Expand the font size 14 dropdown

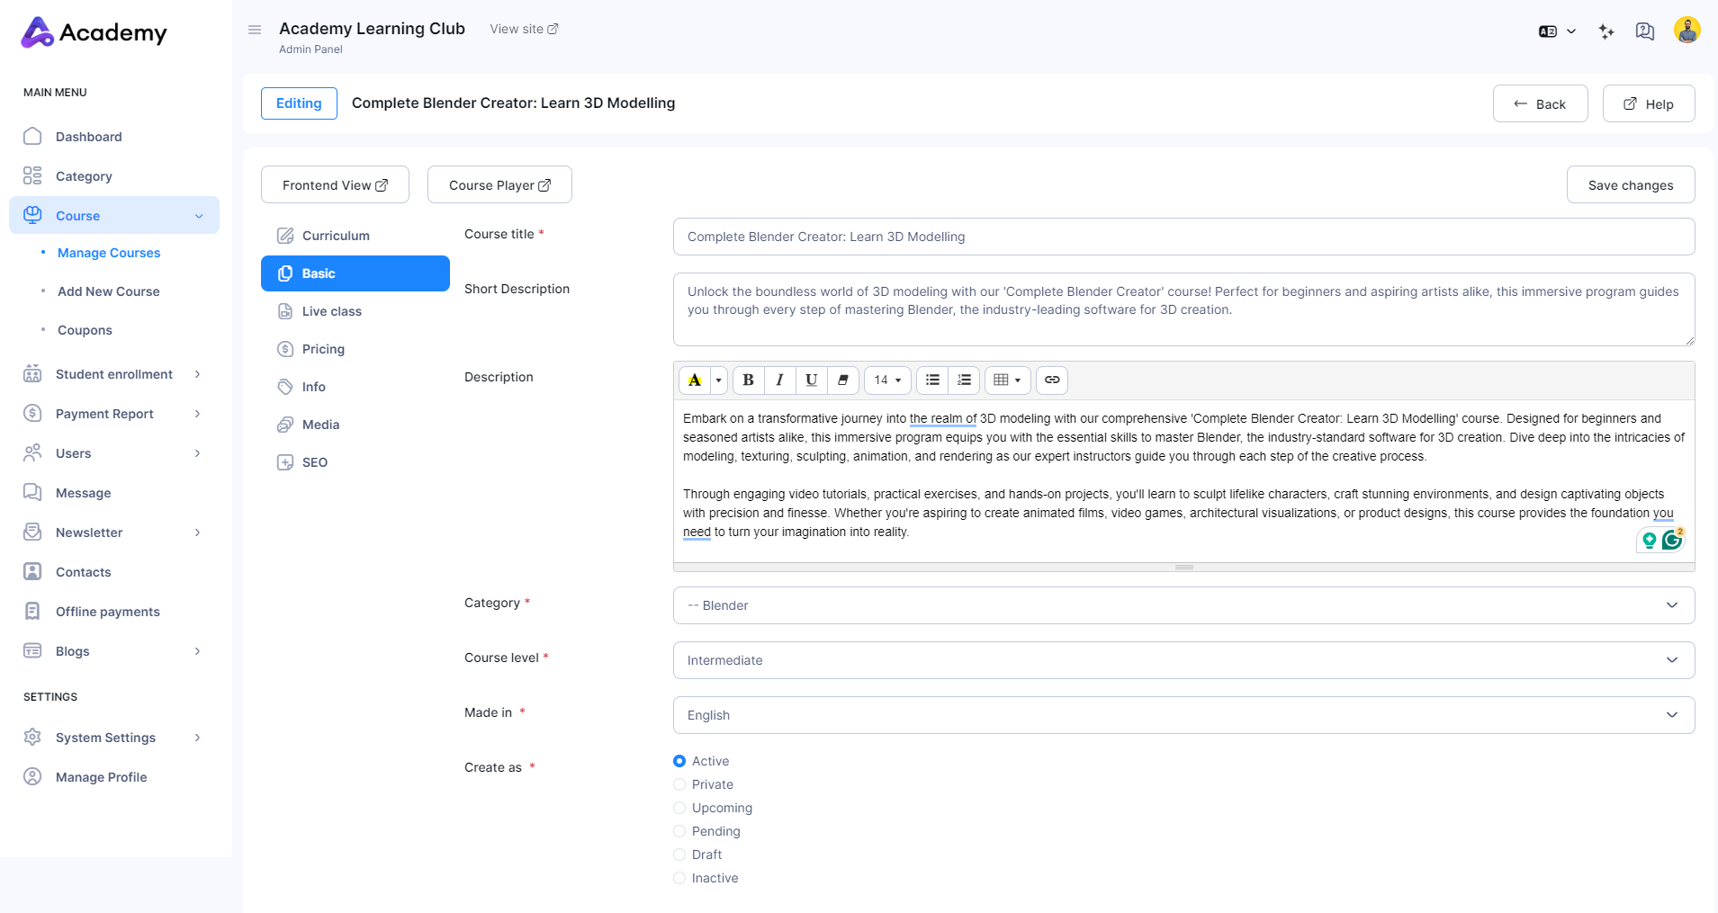click(x=887, y=380)
